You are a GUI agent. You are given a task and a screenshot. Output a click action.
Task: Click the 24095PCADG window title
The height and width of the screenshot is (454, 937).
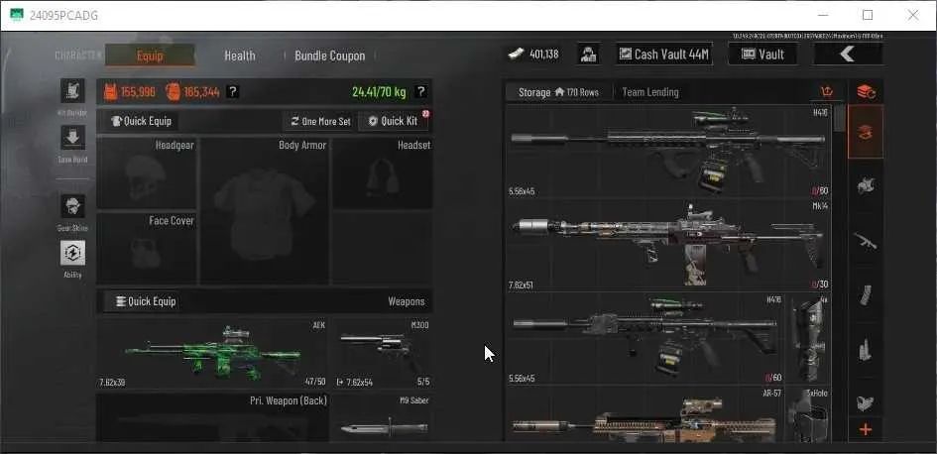tap(63, 16)
